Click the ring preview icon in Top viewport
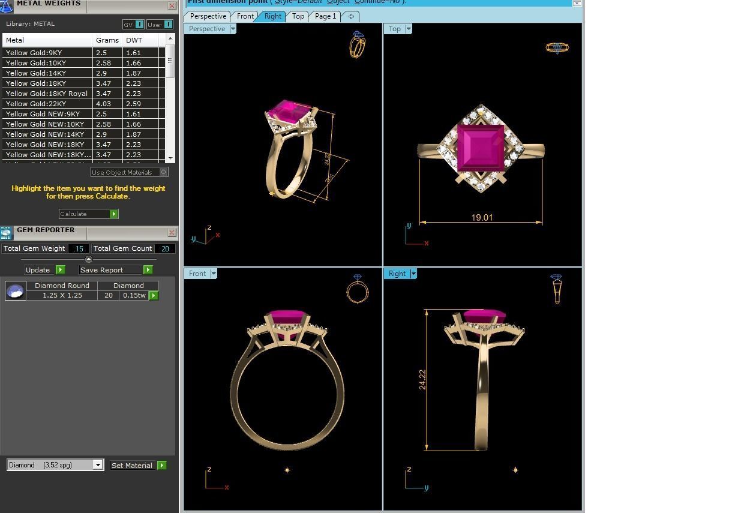The width and height of the screenshot is (744, 513). [557, 47]
